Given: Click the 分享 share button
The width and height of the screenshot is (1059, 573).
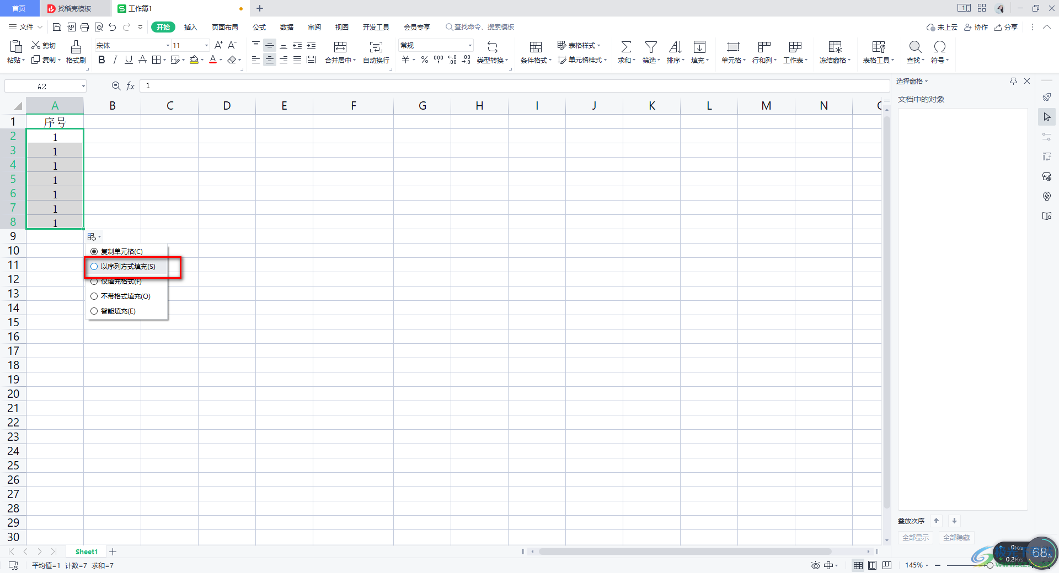Looking at the screenshot, I should (1005, 27).
